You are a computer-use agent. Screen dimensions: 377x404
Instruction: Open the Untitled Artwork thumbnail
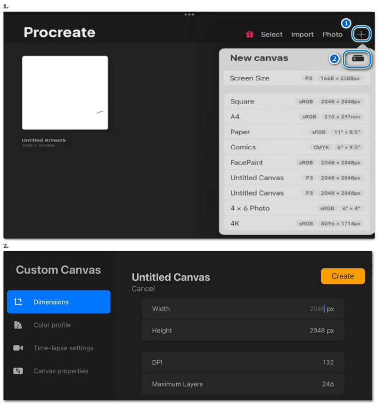[x=65, y=91]
